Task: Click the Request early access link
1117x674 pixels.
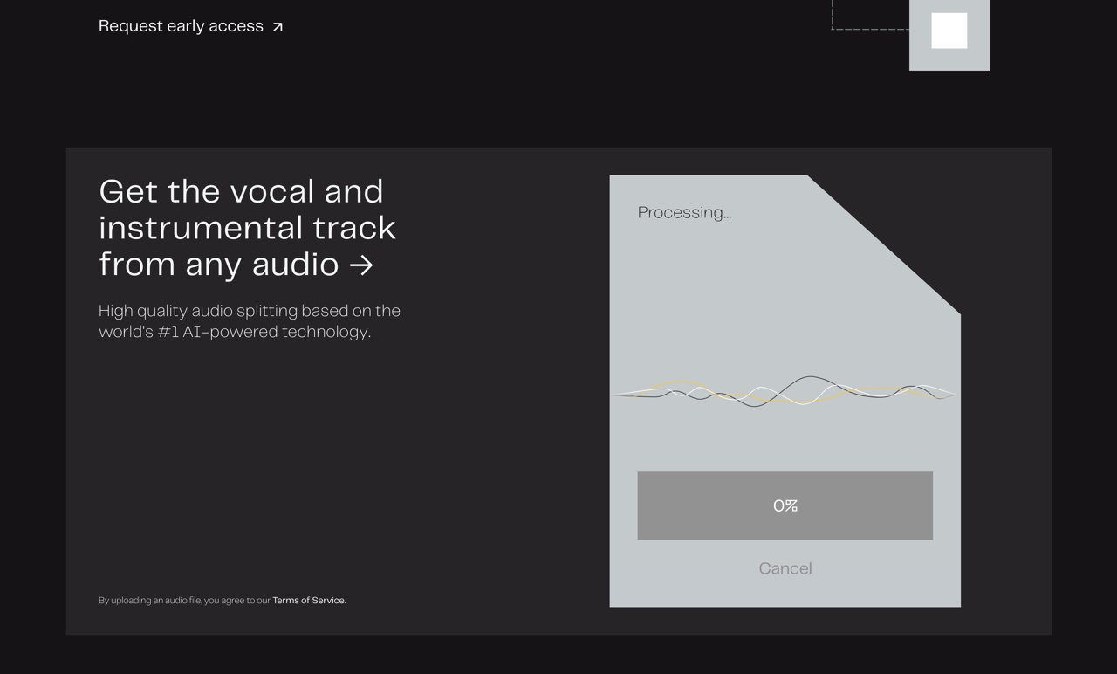Action: click(x=181, y=26)
